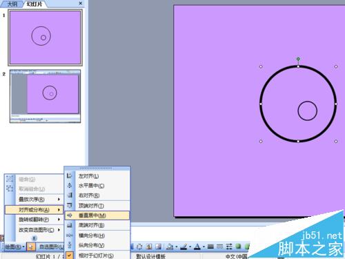Open the Line Color dropdown arrow

click(x=190, y=247)
